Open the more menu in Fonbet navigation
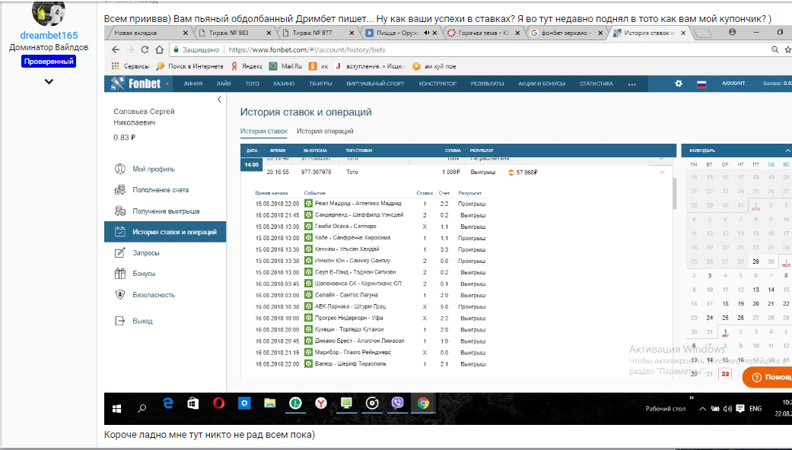Screen dimensions: 792x450 point(632,84)
